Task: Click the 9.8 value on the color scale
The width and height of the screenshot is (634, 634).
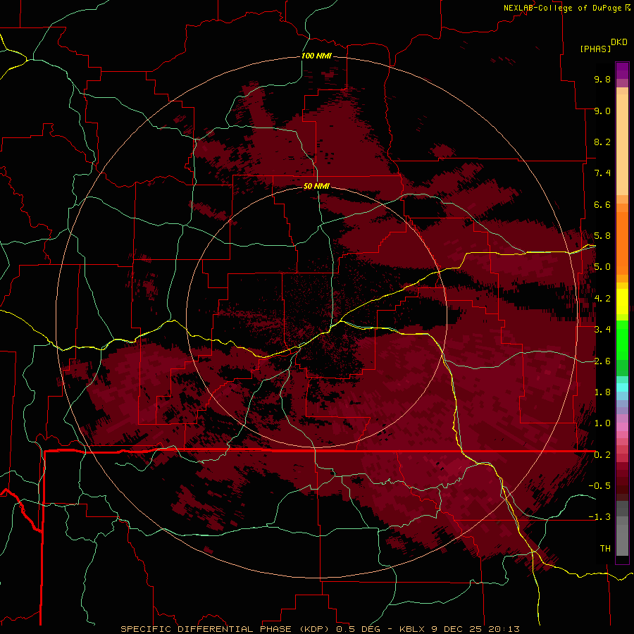Action: [x=602, y=79]
